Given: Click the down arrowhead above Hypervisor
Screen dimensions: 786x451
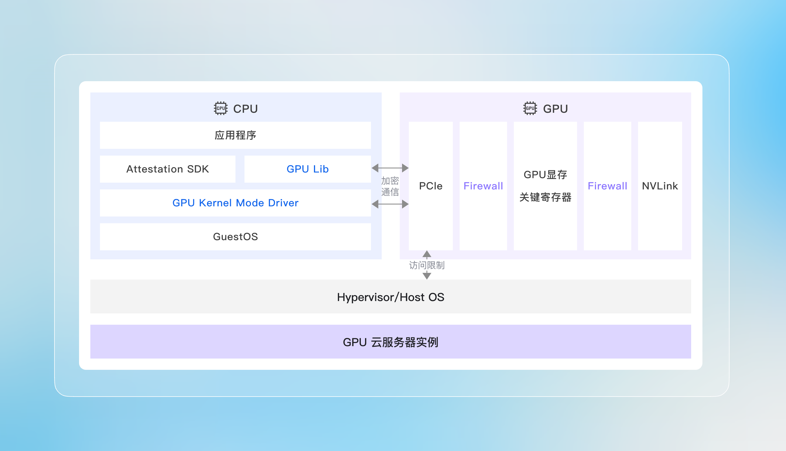Looking at the screenshot, I should pyautogui.click(x=427, y=275).
